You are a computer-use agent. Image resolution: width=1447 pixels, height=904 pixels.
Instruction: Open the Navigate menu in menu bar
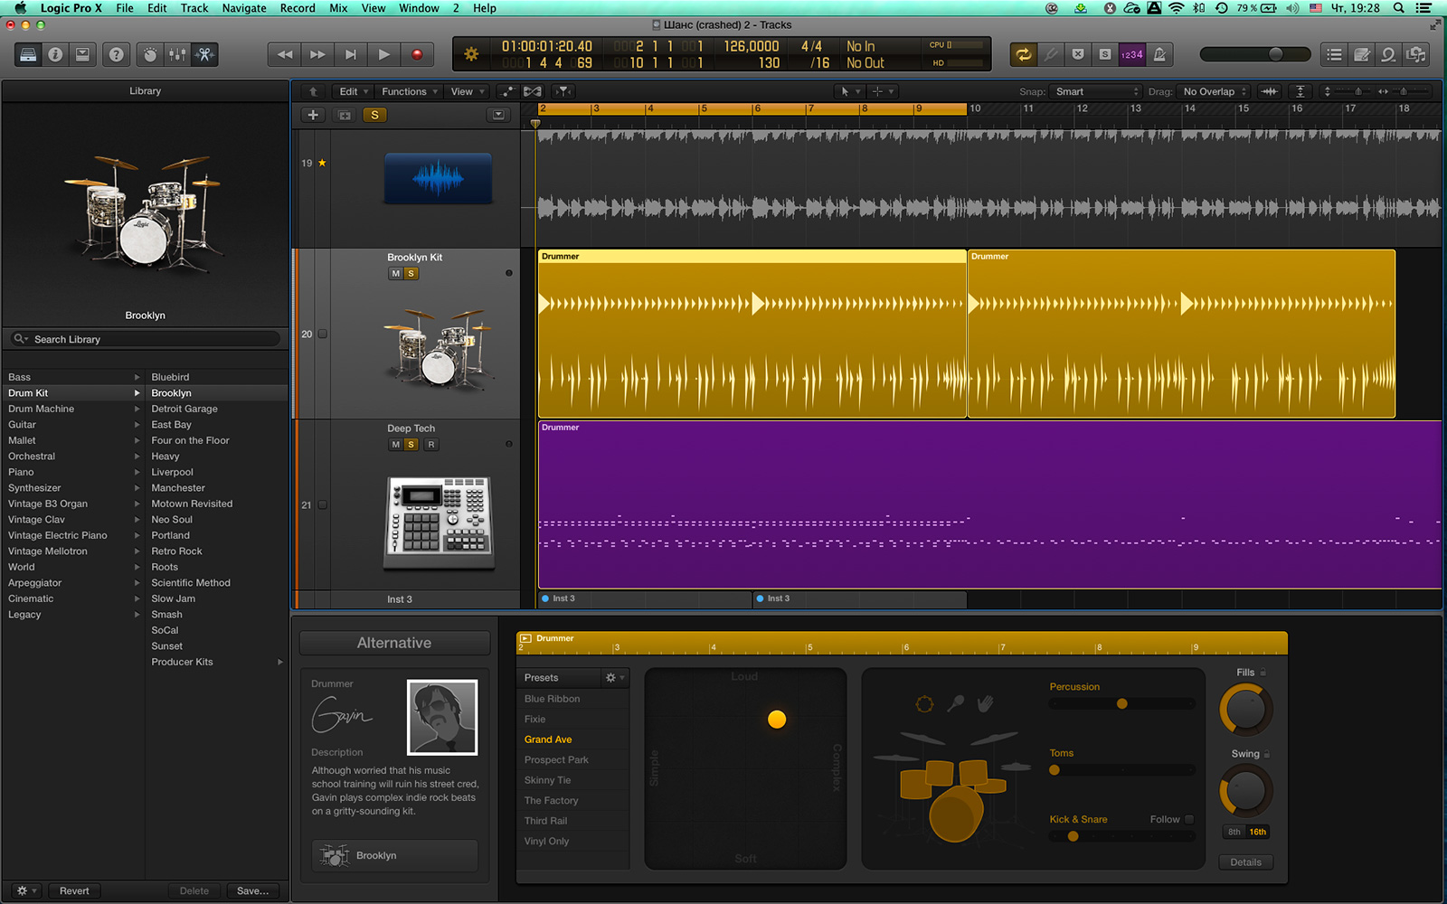244,8
